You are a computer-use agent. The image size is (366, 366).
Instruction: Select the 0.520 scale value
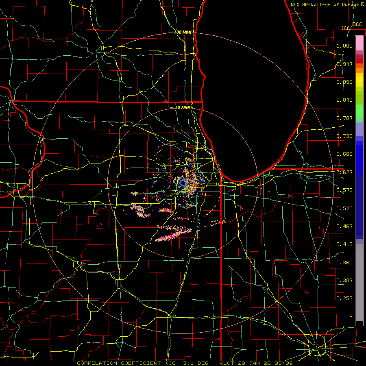coord(344,209)
